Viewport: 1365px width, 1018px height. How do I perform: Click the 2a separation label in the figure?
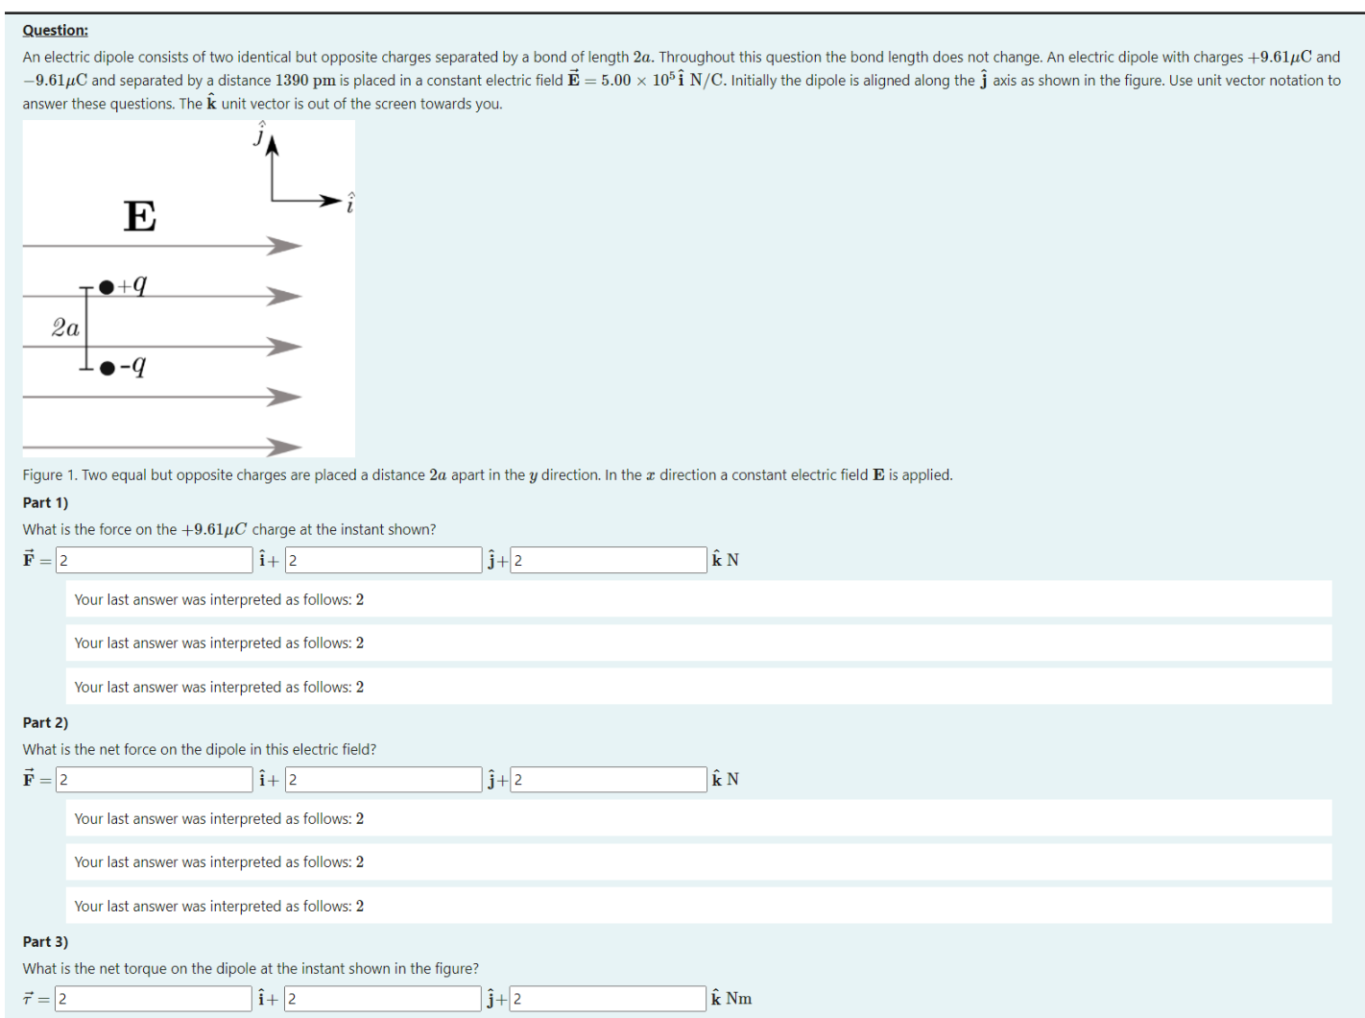[x=65, y=328]
